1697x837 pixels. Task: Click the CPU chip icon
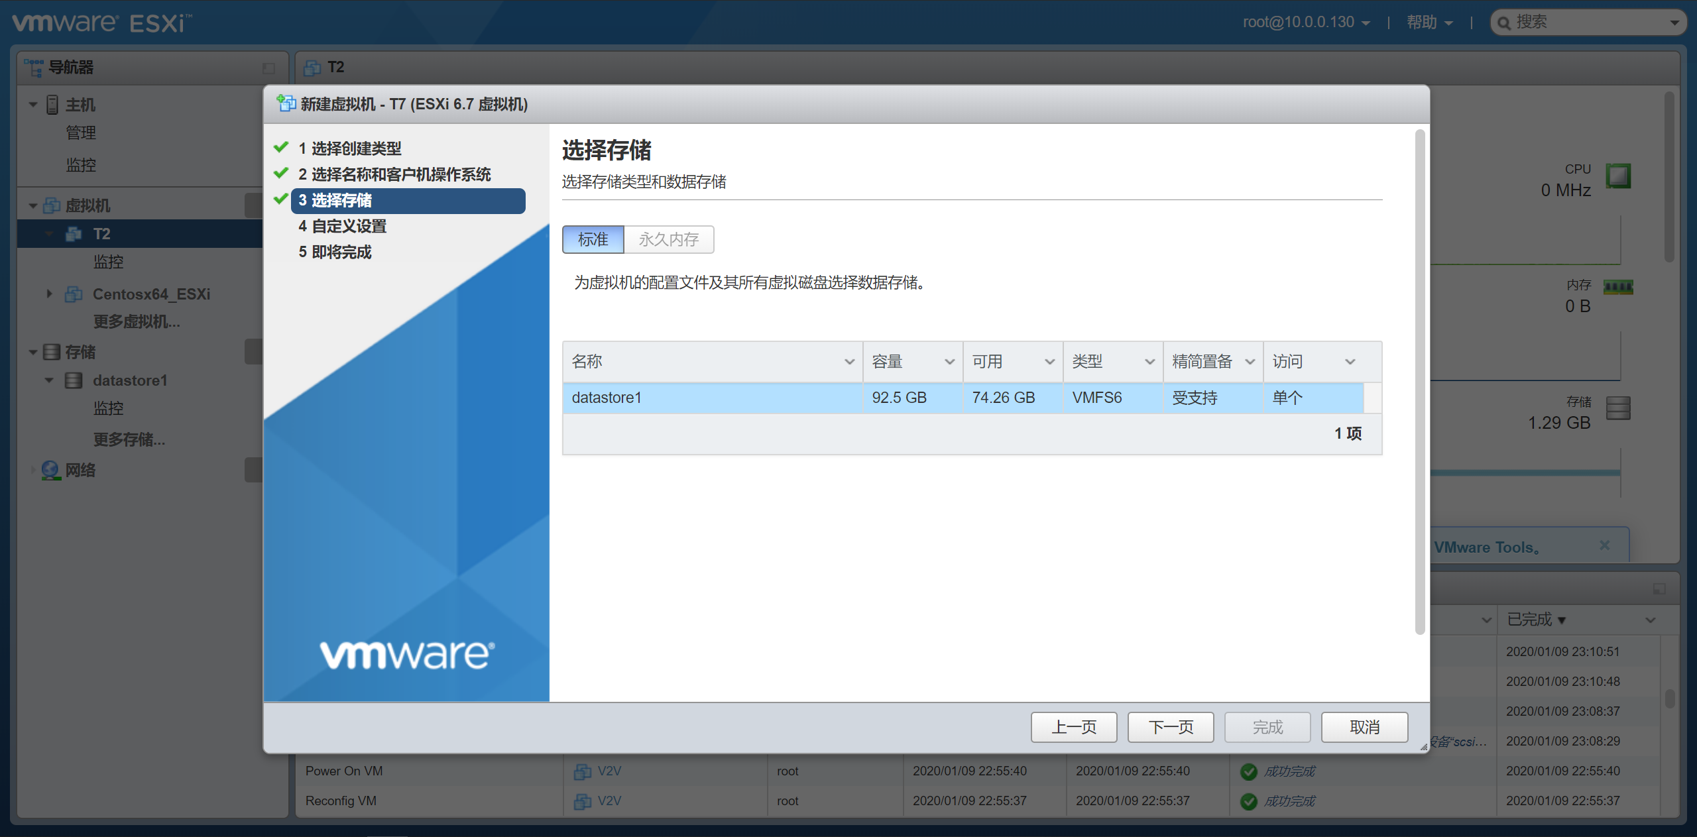[1618, 176]
